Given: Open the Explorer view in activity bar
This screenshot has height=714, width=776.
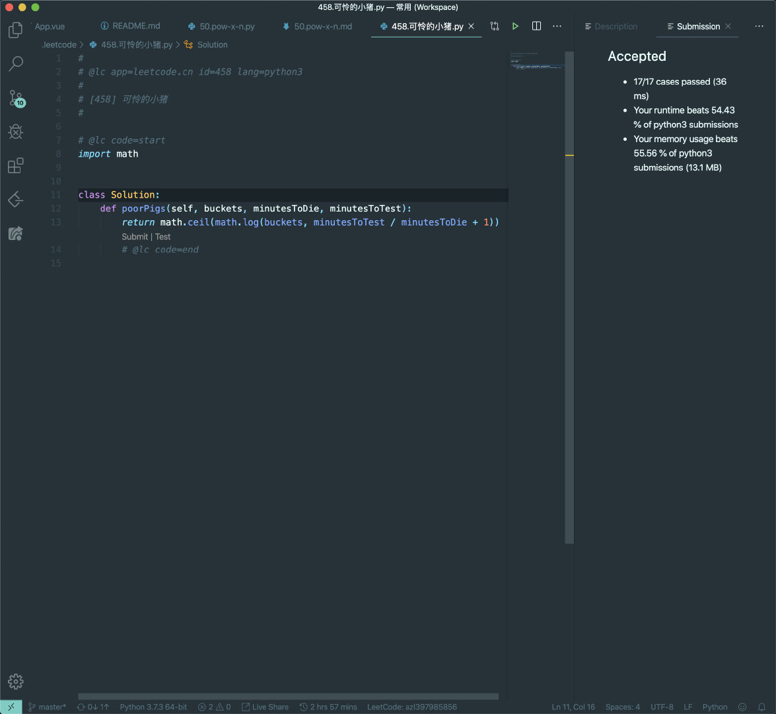Looking at the screenshot, I should [15, 30].
